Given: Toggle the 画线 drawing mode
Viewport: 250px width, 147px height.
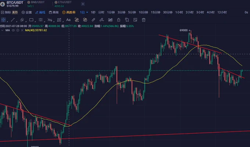Looking at the screenshot, I should [40, 12].
